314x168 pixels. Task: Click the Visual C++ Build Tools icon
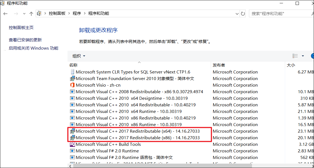click(72, 144)
